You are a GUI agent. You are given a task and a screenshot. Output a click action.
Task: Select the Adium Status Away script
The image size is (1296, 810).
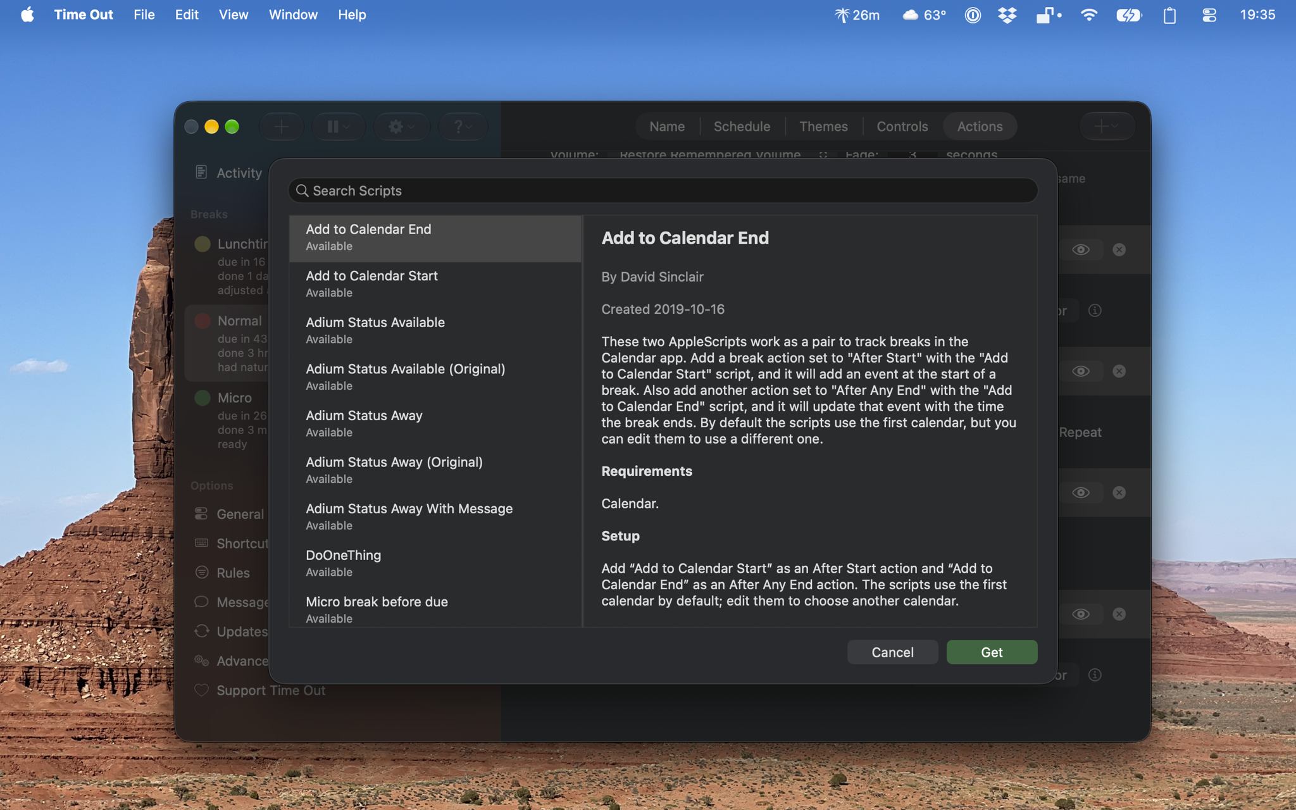click(x=435, y=425)
